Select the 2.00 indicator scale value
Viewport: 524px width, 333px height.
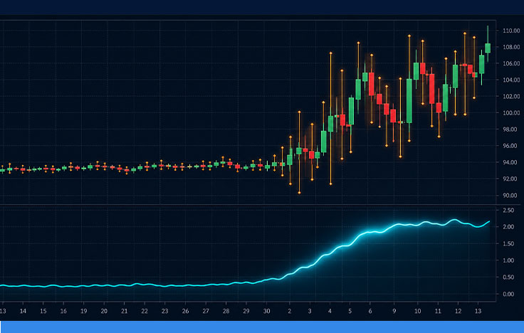point(508,227)
